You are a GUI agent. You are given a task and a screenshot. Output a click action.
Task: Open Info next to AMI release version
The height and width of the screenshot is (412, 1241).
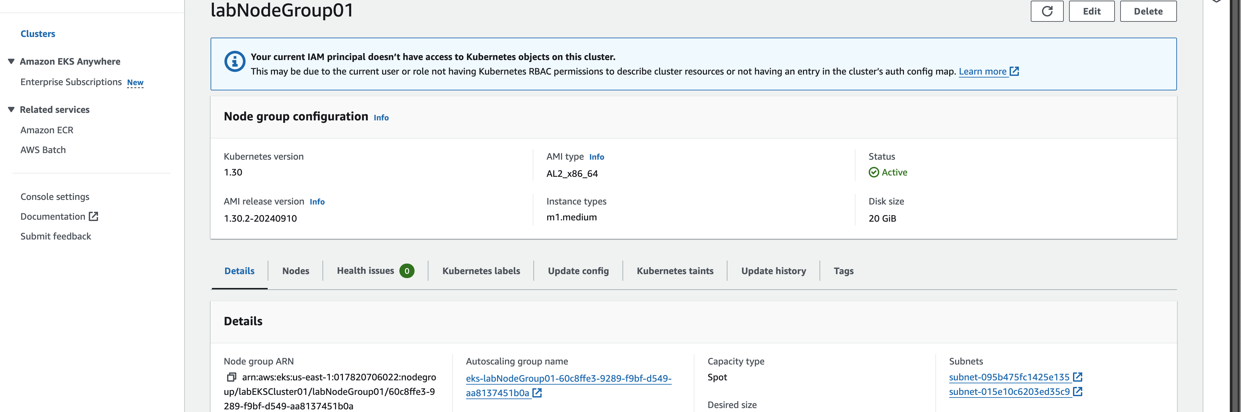coord(317,202)
